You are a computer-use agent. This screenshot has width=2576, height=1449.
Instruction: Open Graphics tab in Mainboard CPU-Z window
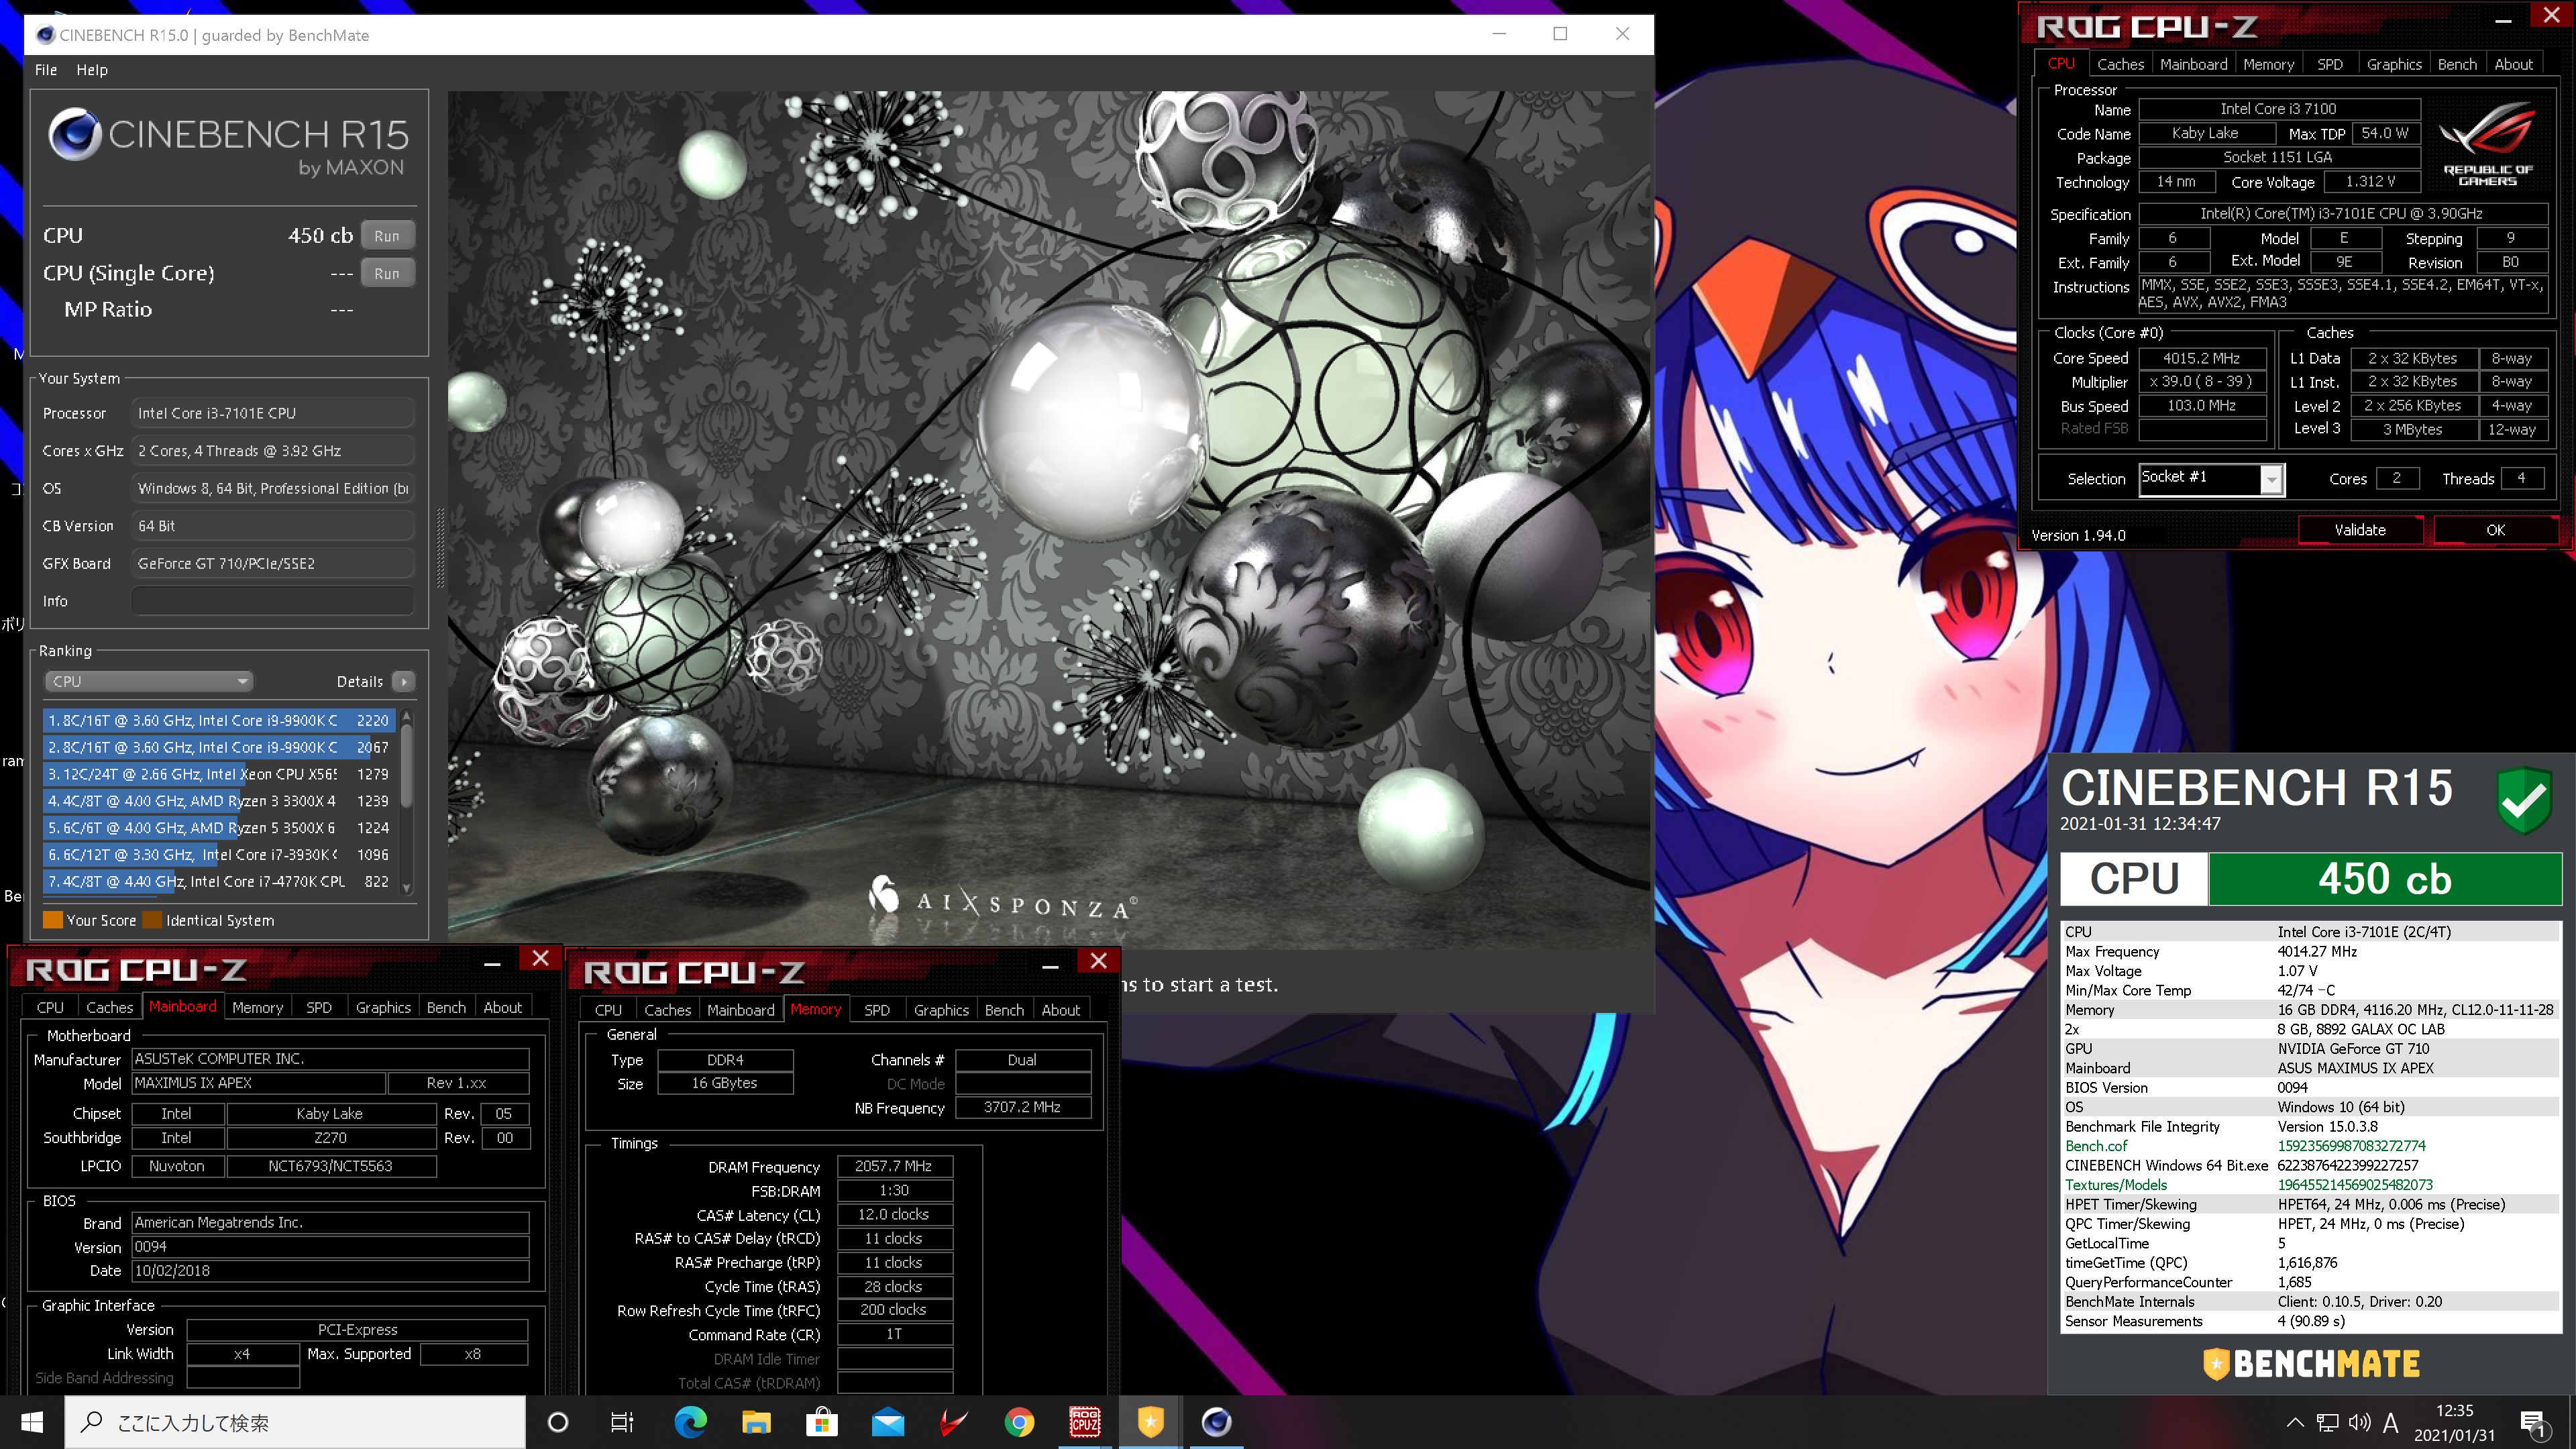pyautogui.click(x=383, y=1007)
